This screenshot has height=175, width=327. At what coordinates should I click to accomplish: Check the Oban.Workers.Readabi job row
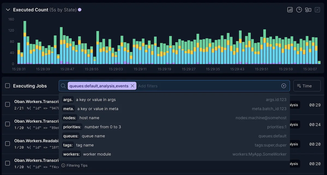(x=7, y=143)
